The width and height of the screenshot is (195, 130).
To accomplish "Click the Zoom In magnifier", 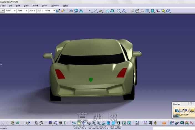I will coord(94,123).
